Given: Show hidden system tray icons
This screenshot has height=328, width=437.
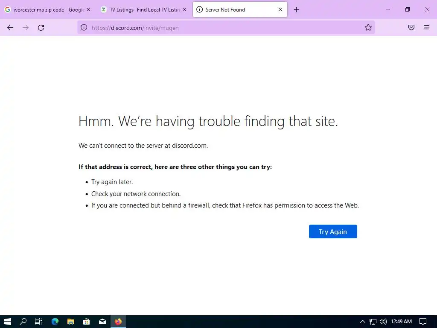Looking at the screenshot, I should click(x=363, y=322).
